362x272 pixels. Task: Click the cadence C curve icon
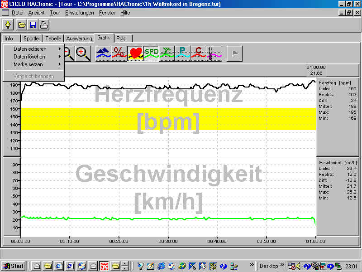[x=199, y=53]
